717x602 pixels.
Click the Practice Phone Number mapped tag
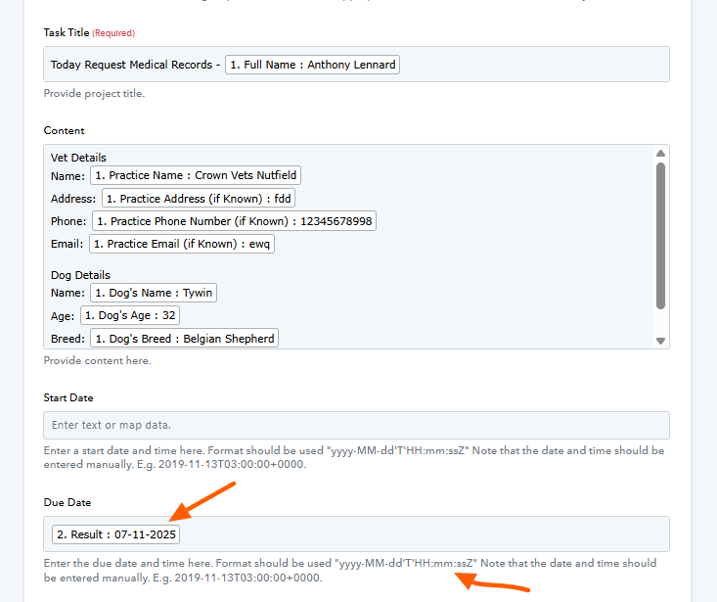click(235, 221)
